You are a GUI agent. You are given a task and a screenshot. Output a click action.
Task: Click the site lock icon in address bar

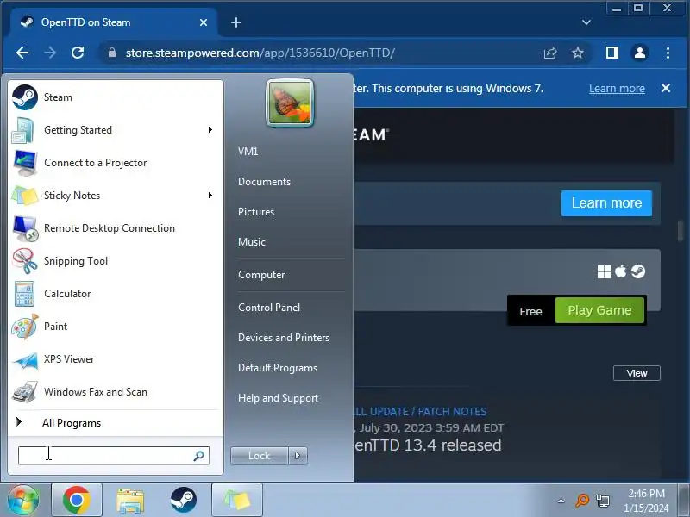pos(112,53)
